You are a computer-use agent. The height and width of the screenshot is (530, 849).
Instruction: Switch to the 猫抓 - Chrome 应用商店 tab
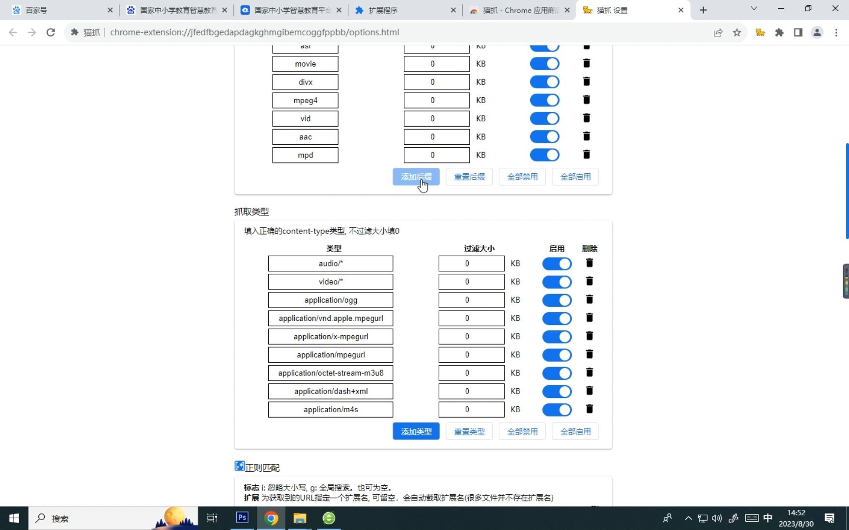(x=519, y=10)
